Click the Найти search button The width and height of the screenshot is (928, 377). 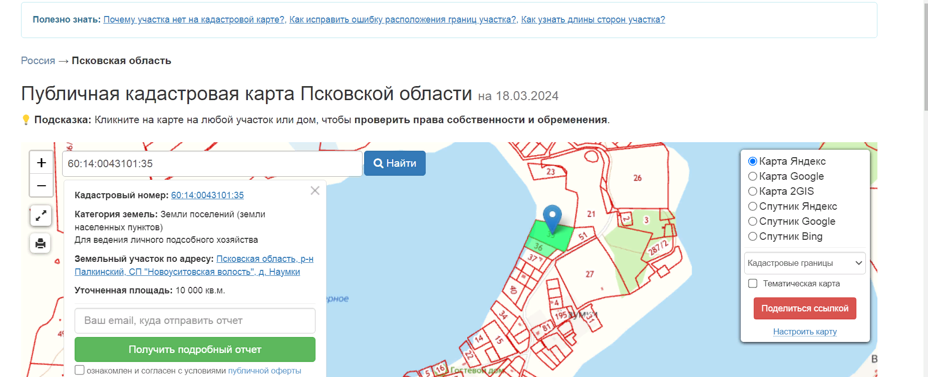point(395,163)
